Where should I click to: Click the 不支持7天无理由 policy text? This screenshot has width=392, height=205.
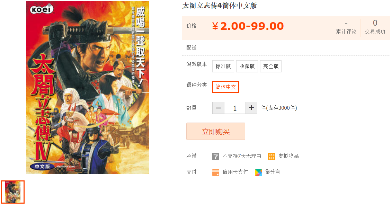[242, 156]
